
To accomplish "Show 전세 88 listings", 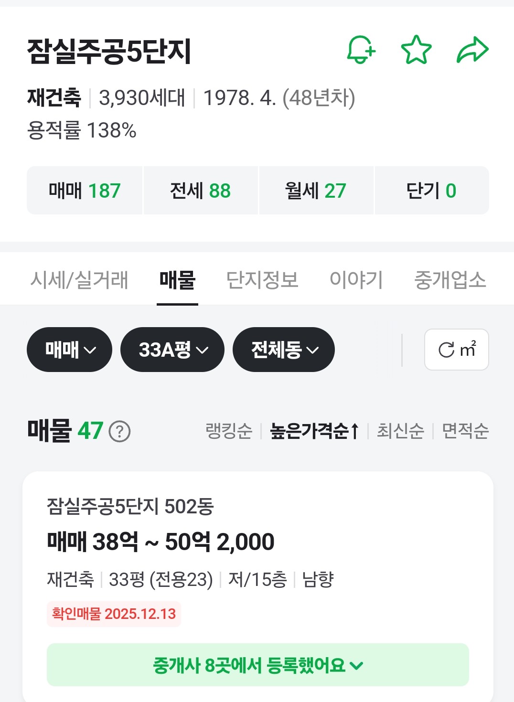I will tap(201, 191).
